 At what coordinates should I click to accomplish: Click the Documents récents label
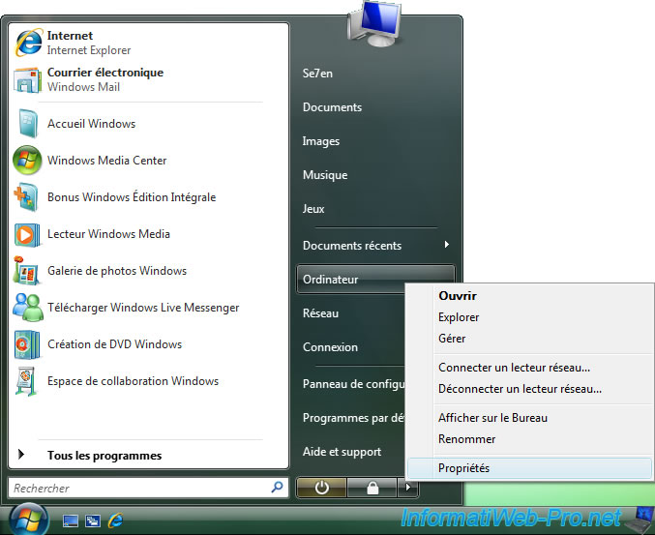[352, 246]
